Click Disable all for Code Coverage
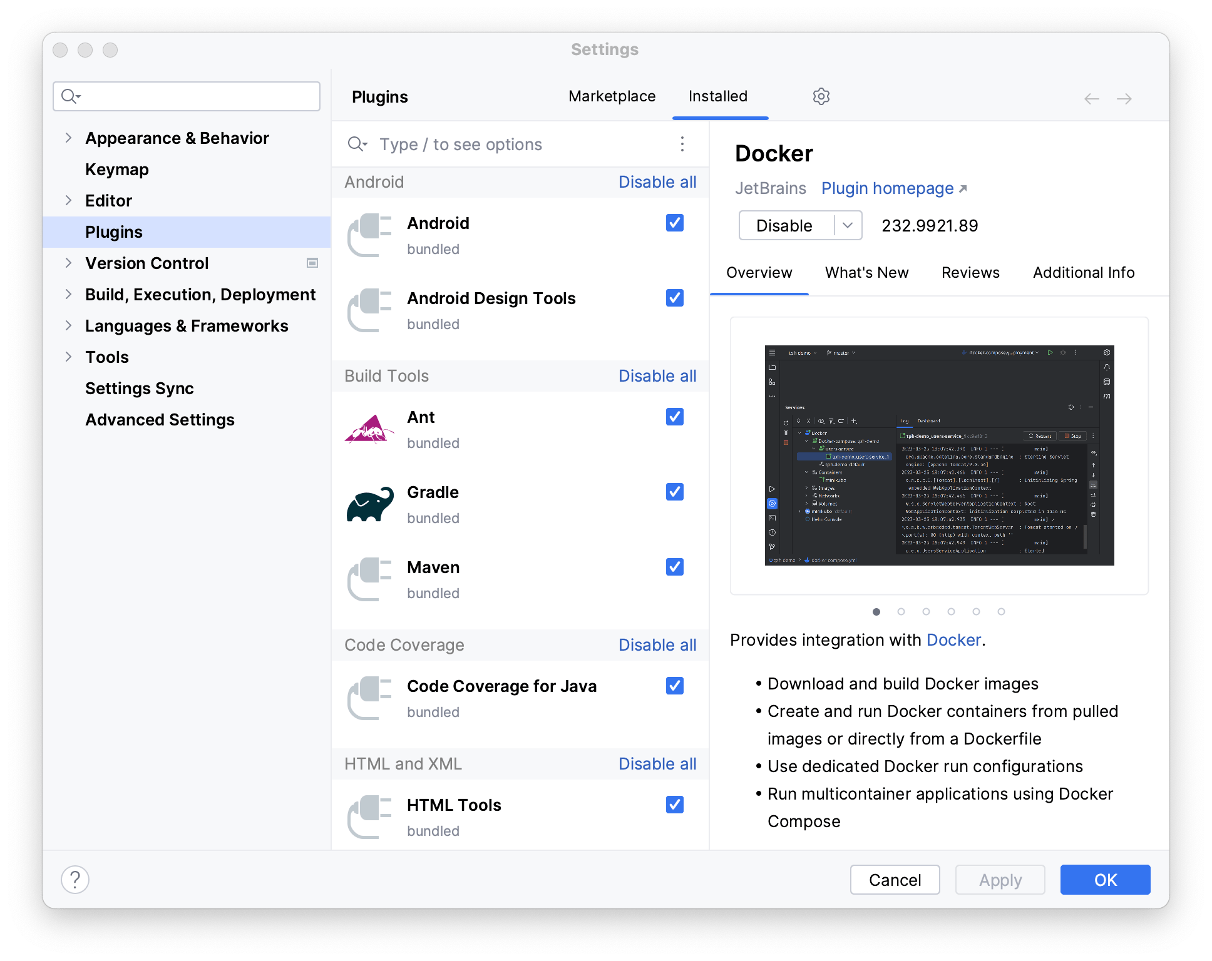Screen dimensions: 1212x961 coord(657,645)
